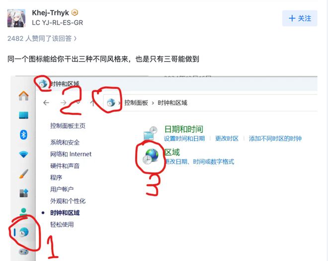
Task: Select the Wi-Fi network icon in sidebar
Action: [x=24, y=155]
